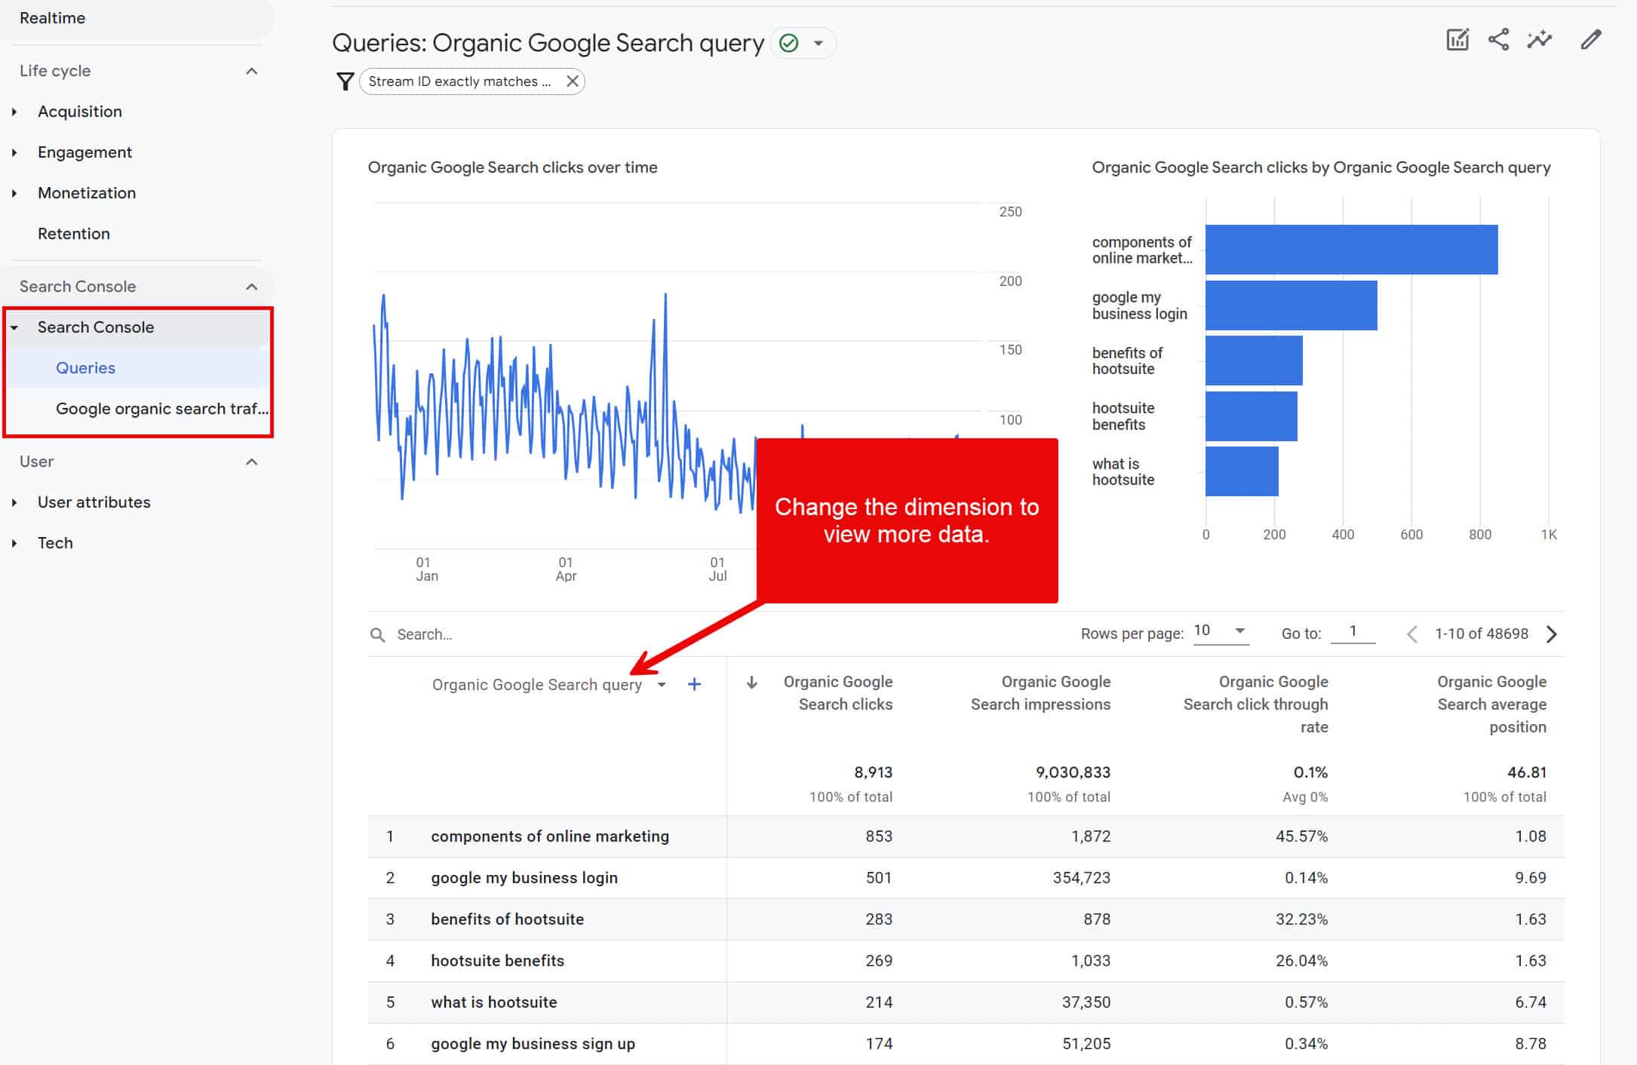The height and width of the screenshot is (1065, 1637).
Task: Collapse the User section chevron
Action: 252,462
